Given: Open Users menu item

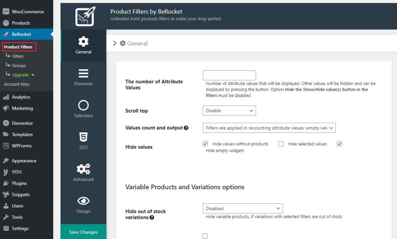Looking at the screenshot, I should (x=17, y=206).
